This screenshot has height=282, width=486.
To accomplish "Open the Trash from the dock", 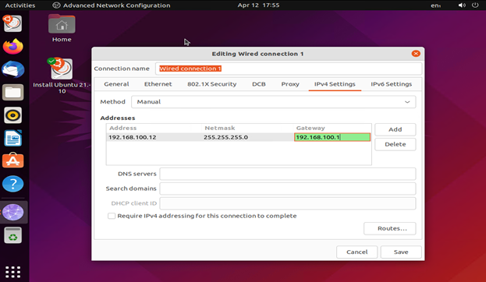I will coord(12,235).
